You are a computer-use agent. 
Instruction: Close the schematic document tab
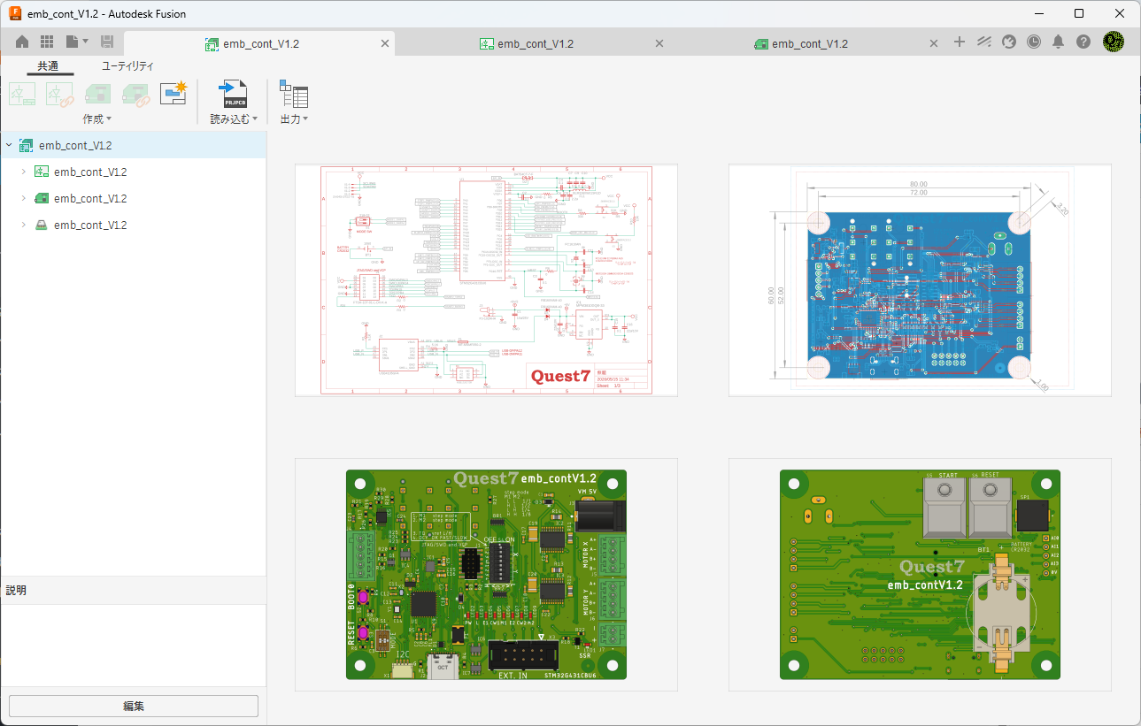(x=659, y=43)
